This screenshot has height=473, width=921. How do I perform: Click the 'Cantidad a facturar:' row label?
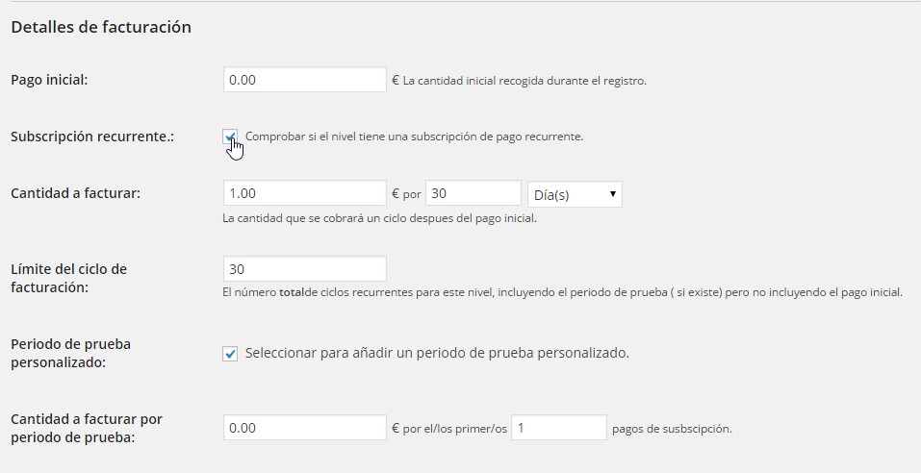click(75, 193)
